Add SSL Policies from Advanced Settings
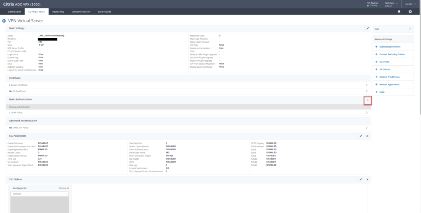 [384, 69]
